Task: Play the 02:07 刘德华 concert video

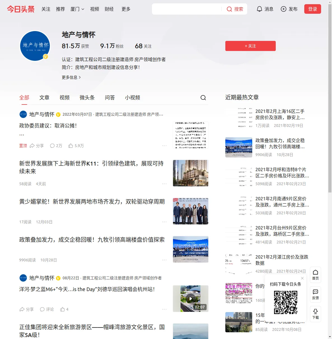Action: (191, 299)
